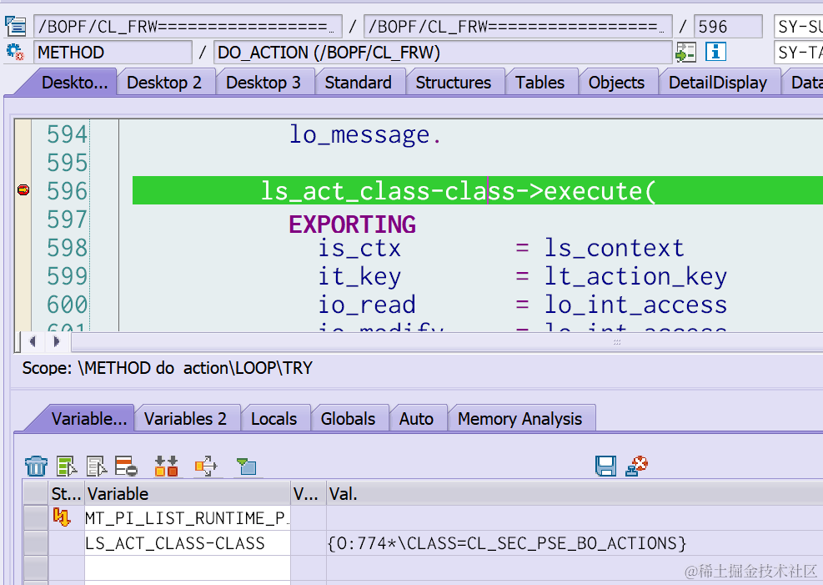
Task: Click the DO_ACTION (/BOPF/CL_FRW) field
Action: [x=443, y=53]
